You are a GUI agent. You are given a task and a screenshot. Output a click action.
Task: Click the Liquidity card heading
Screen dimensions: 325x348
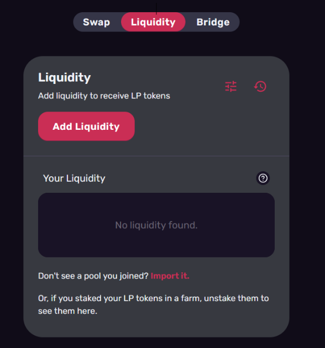click(x=65, y=77)
